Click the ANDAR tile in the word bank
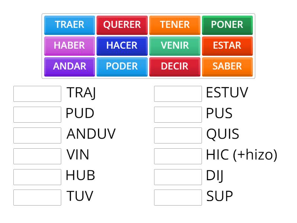The image size is (297, 223). 69,66
